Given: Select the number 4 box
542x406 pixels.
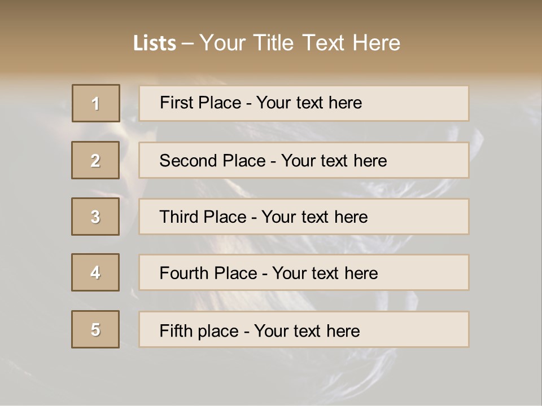Looking at the screenshot, I should (95, 272).
